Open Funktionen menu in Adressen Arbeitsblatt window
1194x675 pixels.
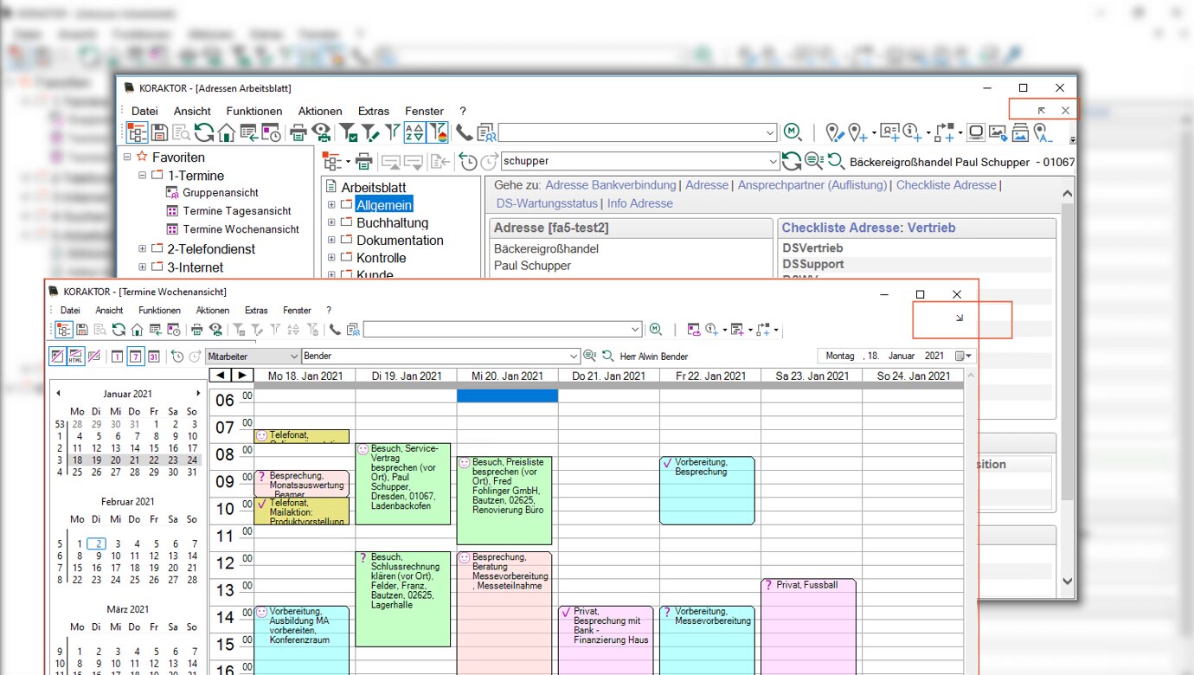[x=254, y=111]
